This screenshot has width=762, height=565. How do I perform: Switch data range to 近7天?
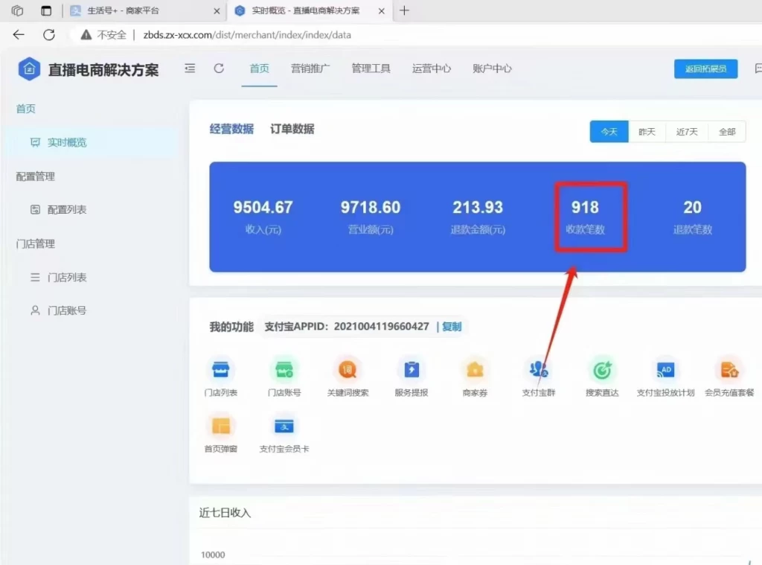(x=687, y=131)
